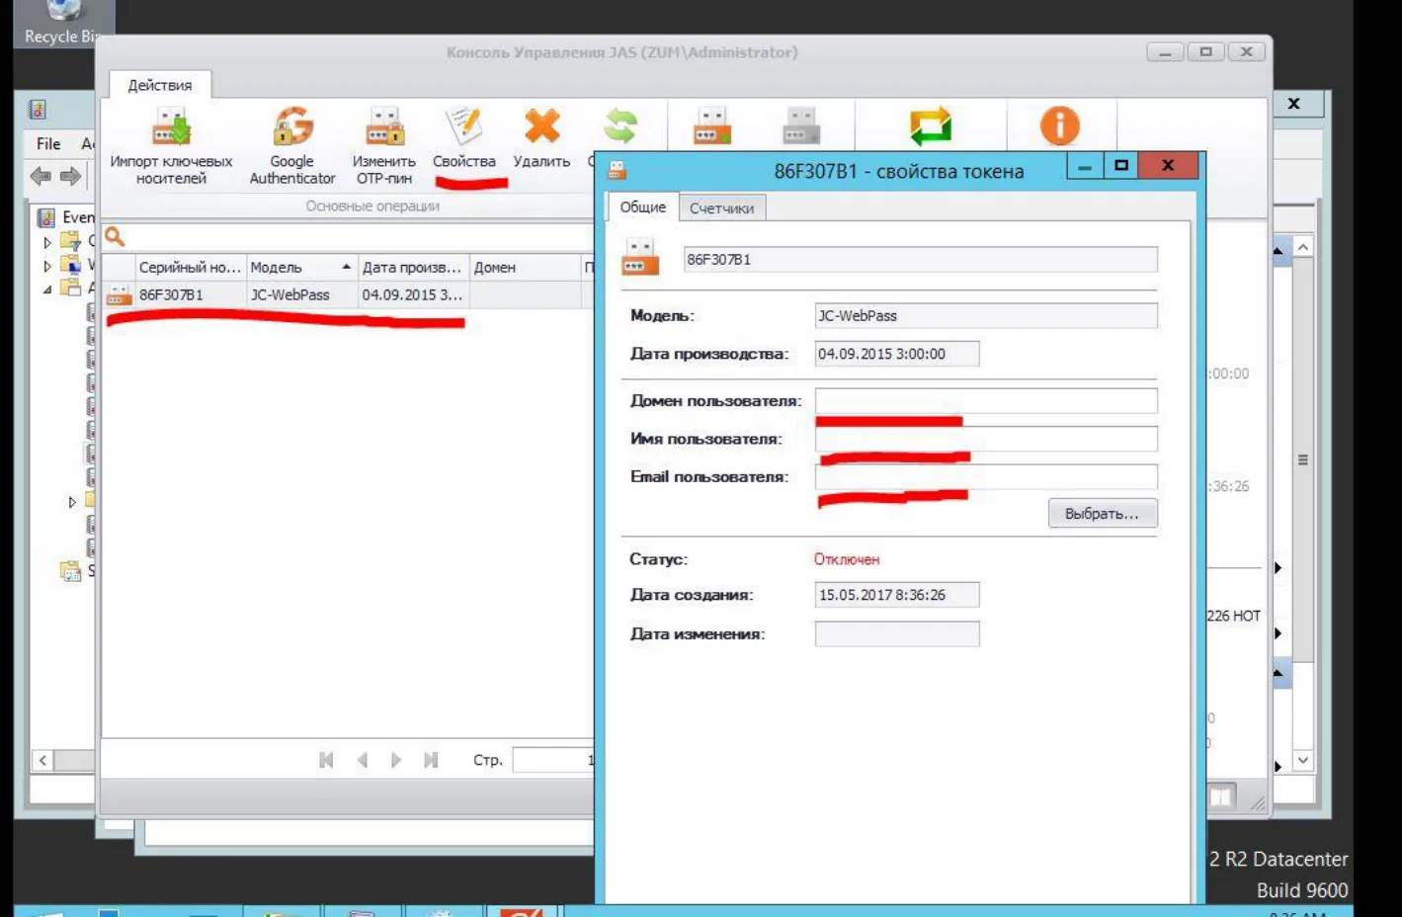Click the Удалить red cross icon
Image resolution: width=1402 pixels, height=917 pixels.
(541, 125)
